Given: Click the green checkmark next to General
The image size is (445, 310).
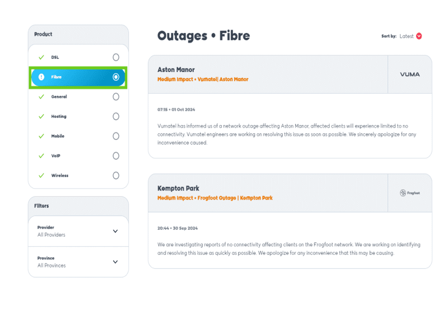Looking at the screenshot, I should [41, 97].
